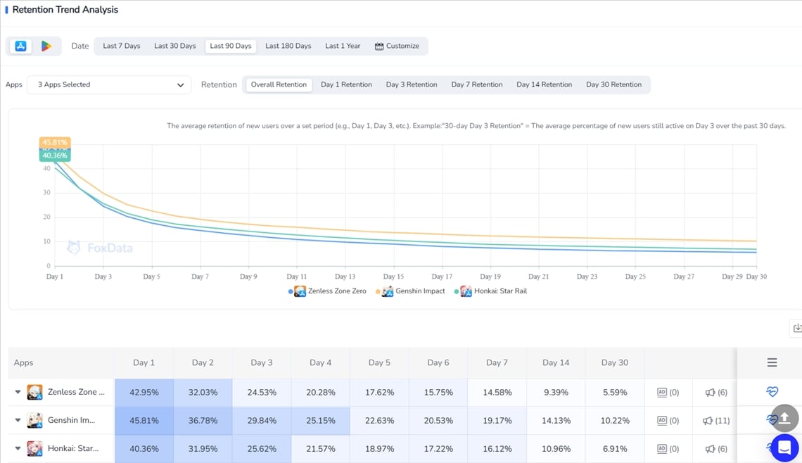Open the live chat support bubble
The height and width of the screenshot is (463, 802).
click(x=784, y=448)
